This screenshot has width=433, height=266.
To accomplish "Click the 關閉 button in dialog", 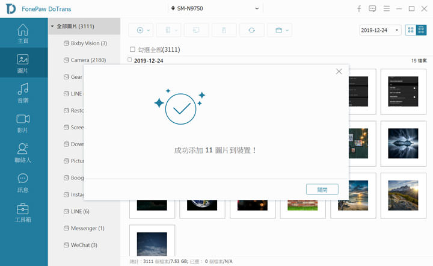I will click(322, 190).
